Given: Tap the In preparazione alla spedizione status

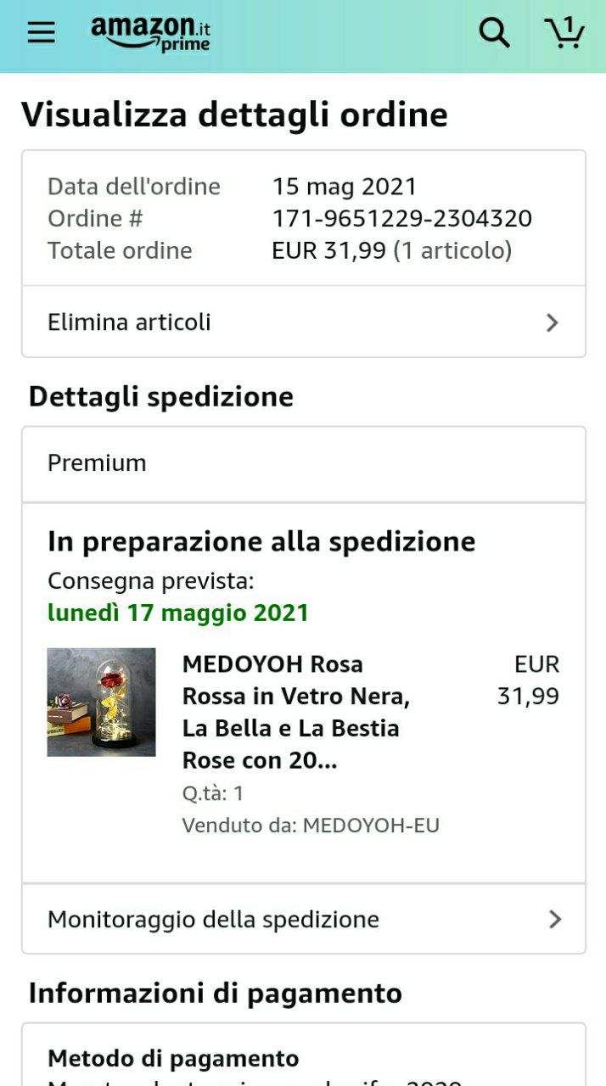Looking at the screenshot, I should [261, 541].
